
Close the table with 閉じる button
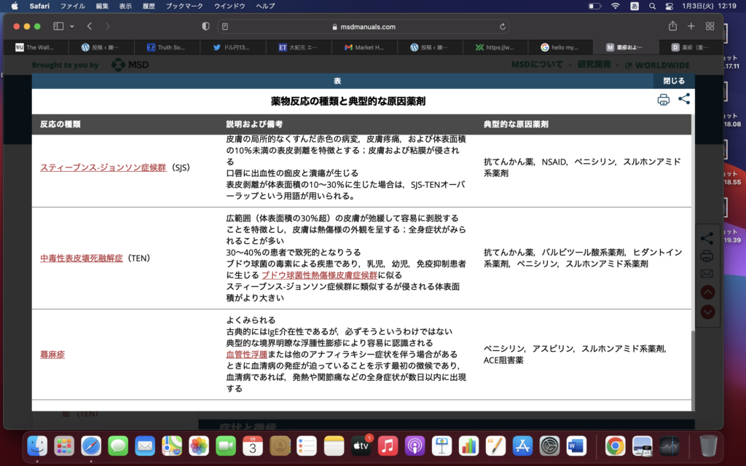674,81
